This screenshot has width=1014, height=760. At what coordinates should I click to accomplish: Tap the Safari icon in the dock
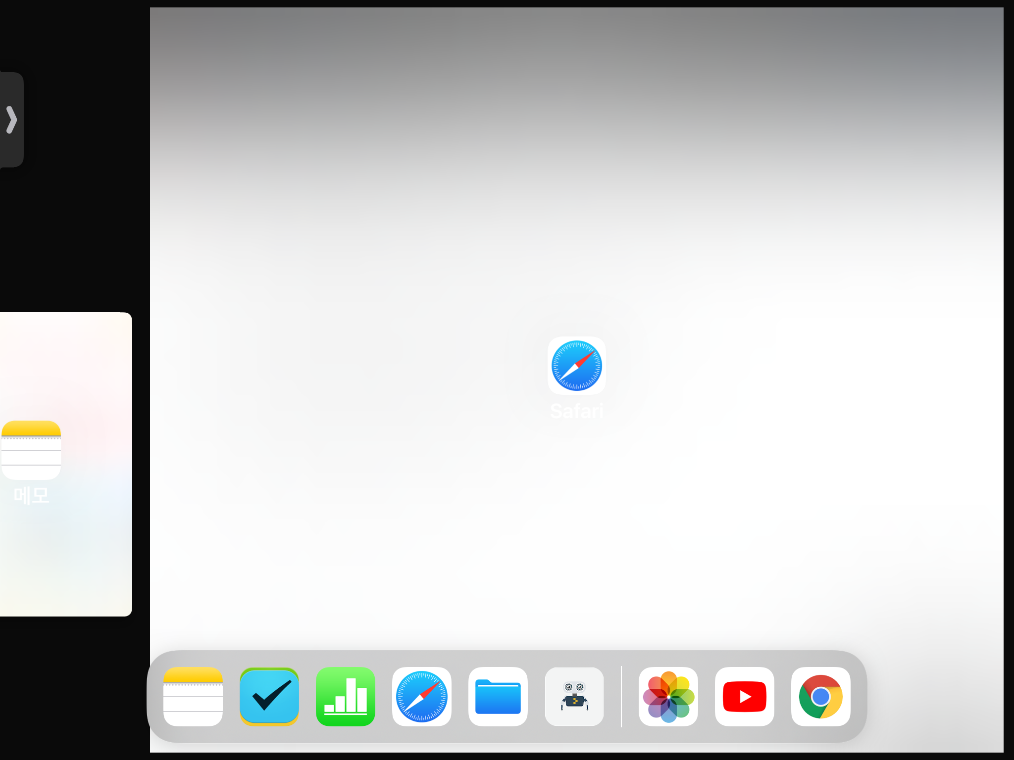[421, 696]
